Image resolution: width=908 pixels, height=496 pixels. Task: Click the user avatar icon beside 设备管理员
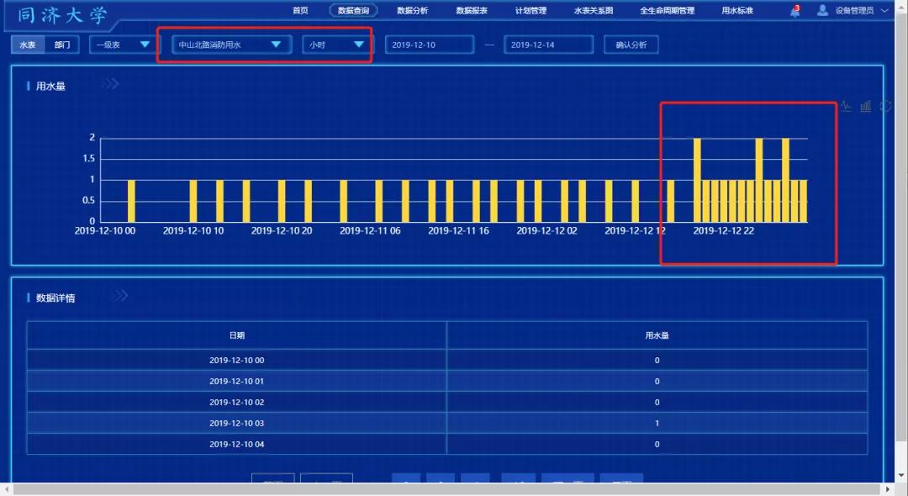coord(822,11)
